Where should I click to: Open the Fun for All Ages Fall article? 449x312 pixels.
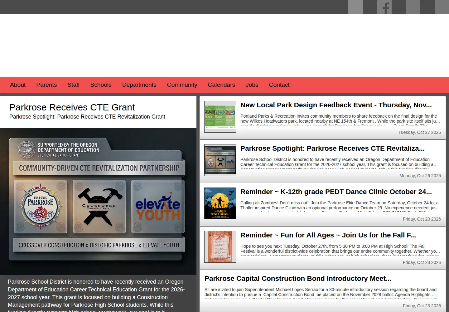point(328,235)
